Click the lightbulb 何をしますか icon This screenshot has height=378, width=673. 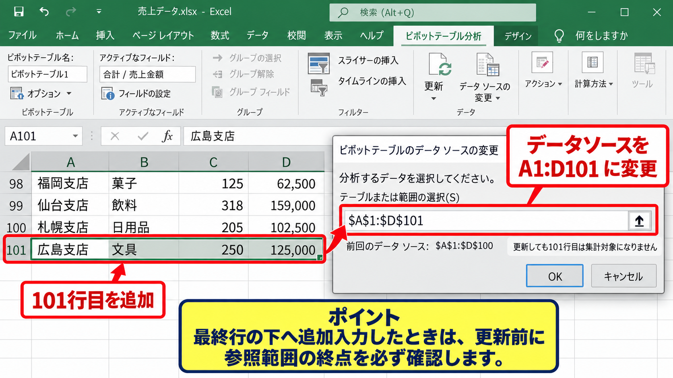coord(559,36)
